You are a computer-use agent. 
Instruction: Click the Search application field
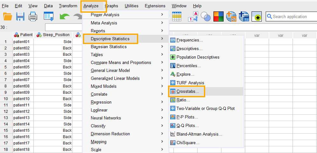pyautogui.click(x=291, y=16)
